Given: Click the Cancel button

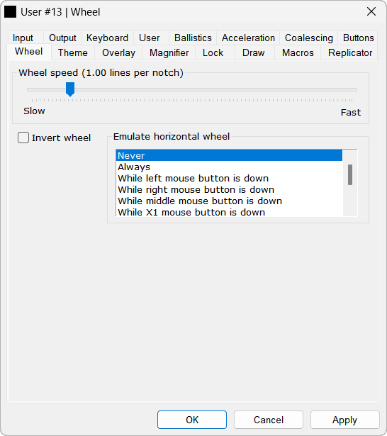Looking at the screenshot, I should pyautogui.click(x=269, y=420).
